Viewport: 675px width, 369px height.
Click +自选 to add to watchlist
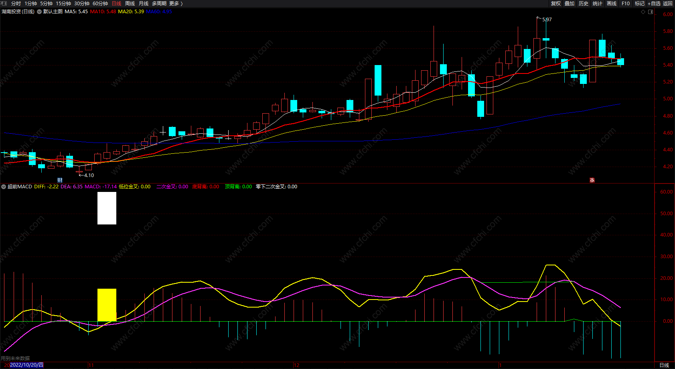pos(654,4)
